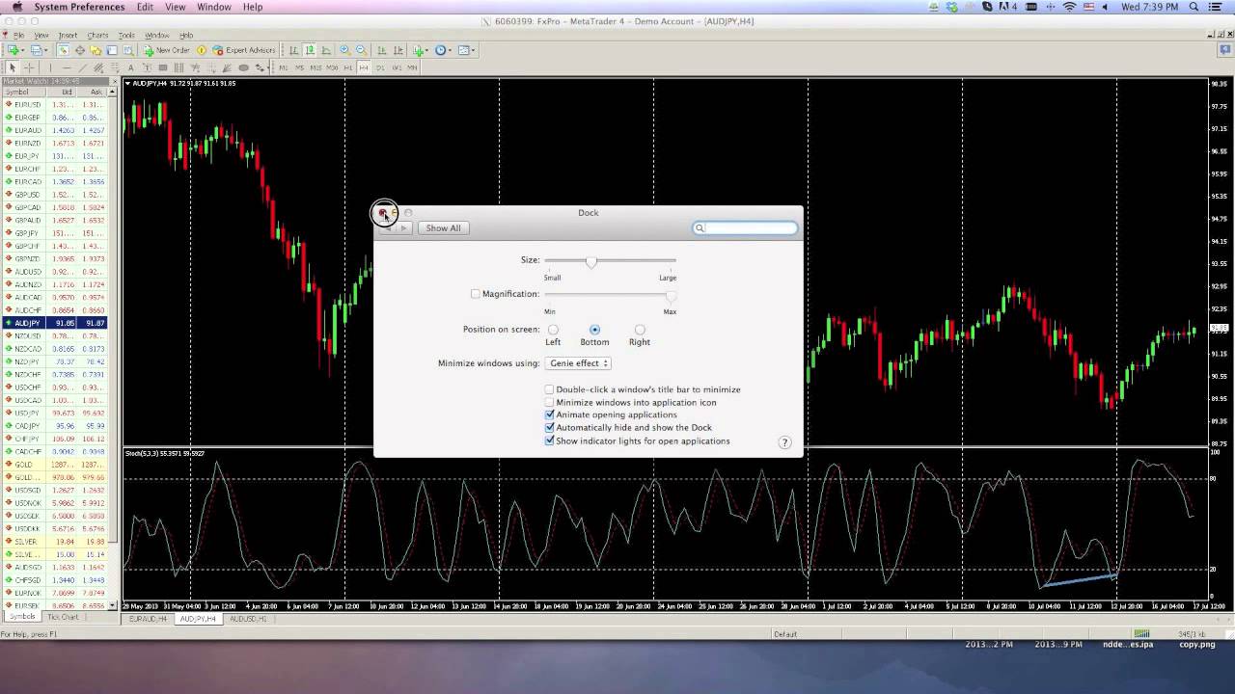Open the Insert menu in MetaTrader

pos(68,36)
